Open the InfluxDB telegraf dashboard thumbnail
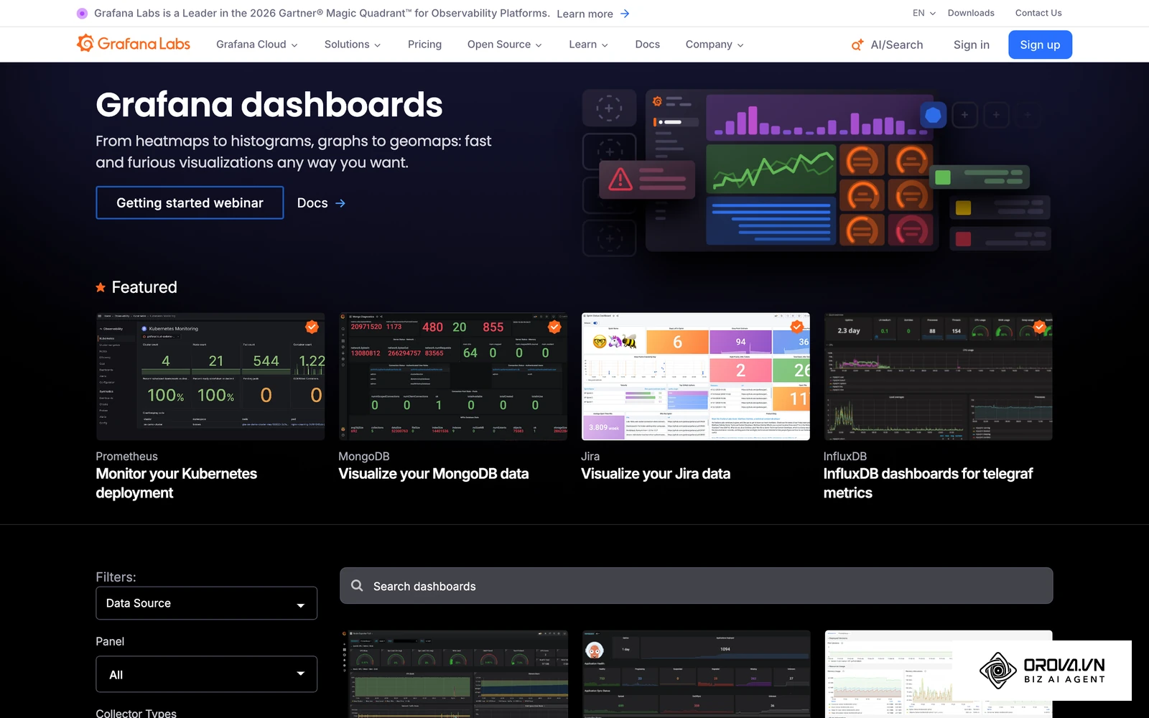This screenshot has height=718, width=1149. [x=938, y=376]
